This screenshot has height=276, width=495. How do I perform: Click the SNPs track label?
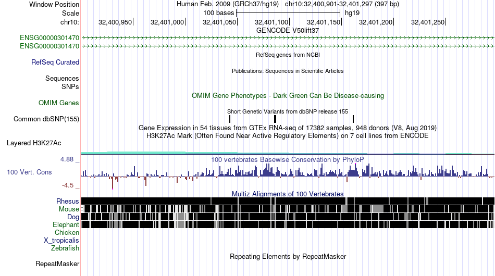pyautogui.click(x=70, y=86)
